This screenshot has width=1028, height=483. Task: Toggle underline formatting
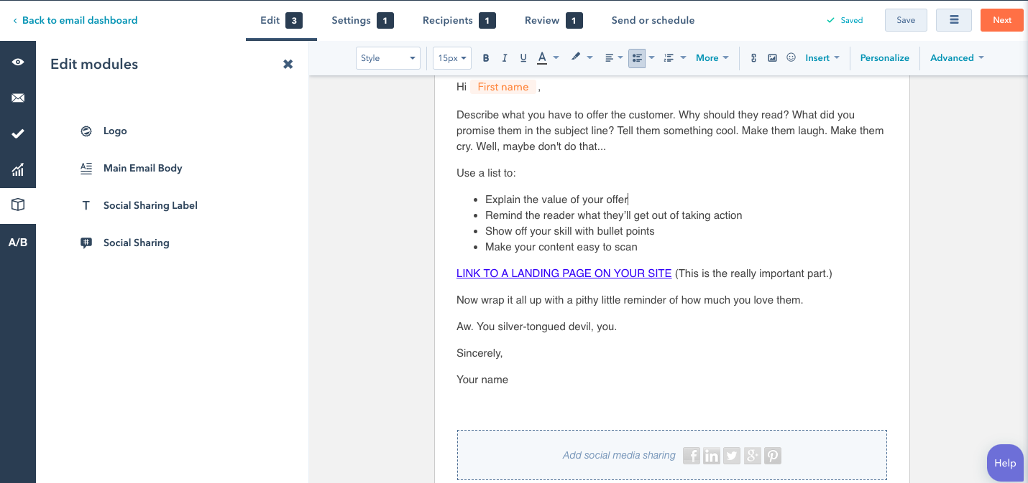tap(523, 58)
